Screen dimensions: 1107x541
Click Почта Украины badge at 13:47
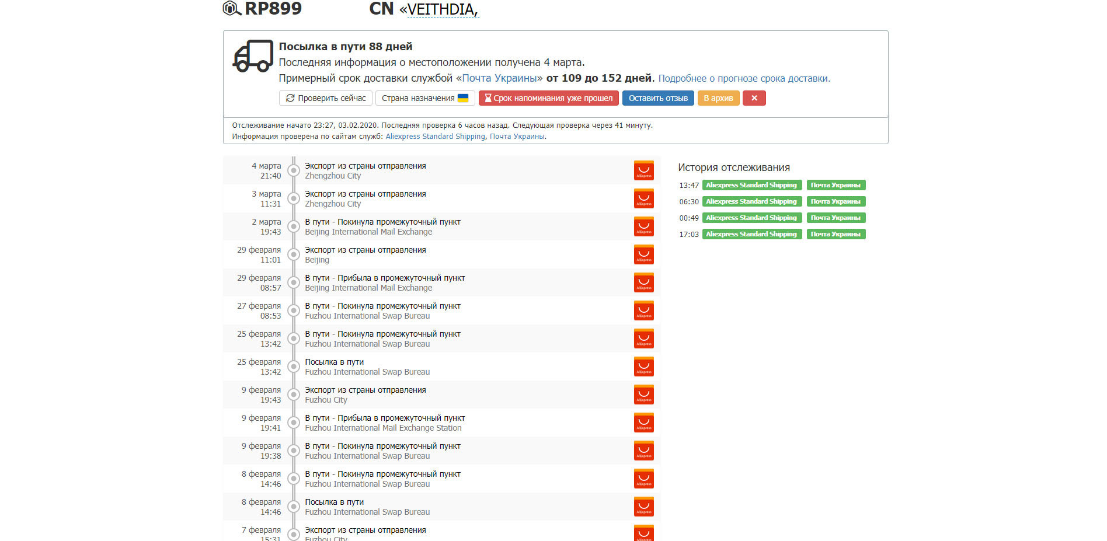pos(836,185)
